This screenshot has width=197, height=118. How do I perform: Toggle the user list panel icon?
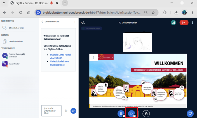tap(83, 23)
